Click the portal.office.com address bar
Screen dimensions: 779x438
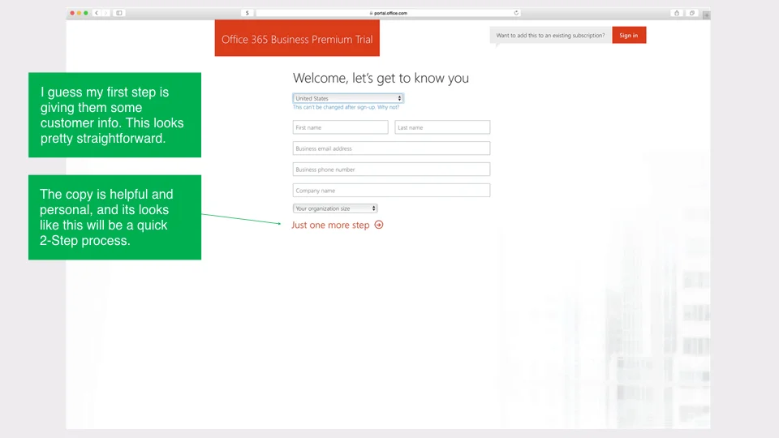tap(388, 13)
